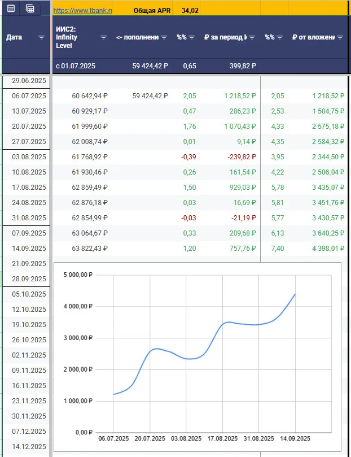Open the filter on ₽ от вложений column
Image resolution: width=351 pixels, height=457 pixels.
(340, 37)
